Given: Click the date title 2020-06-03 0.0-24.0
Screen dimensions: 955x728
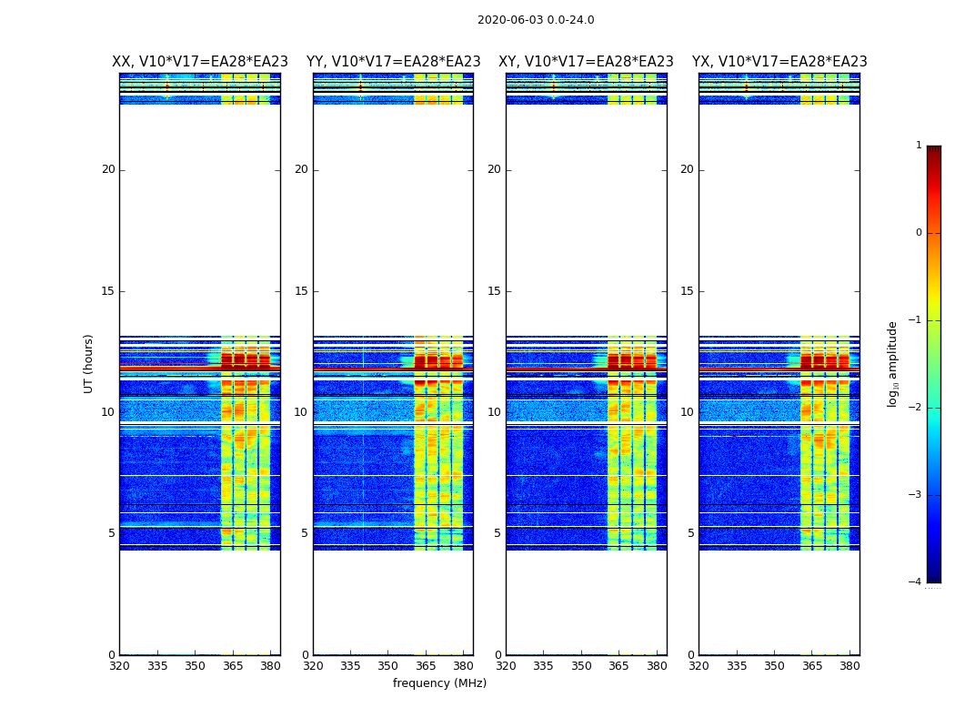Looking at the screenshot, I should click(x=536, y=20).
